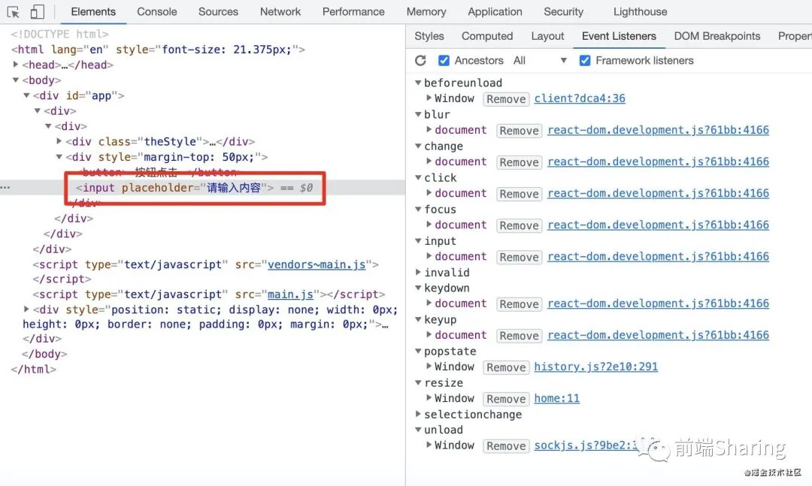
Task: Expand the head element node
Action: pos(16,65)
